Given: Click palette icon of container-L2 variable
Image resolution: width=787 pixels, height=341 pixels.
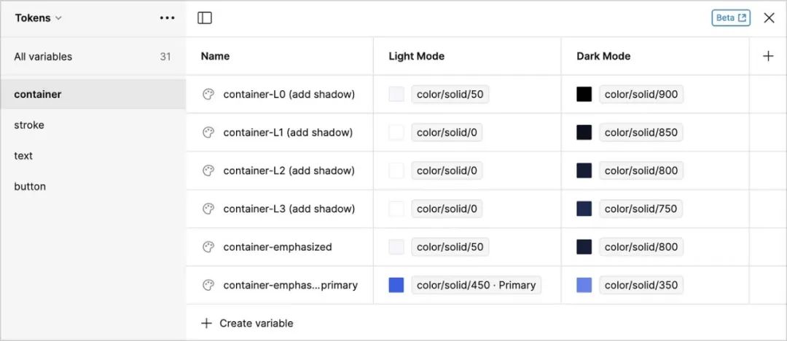Looking at the screenshot, I should pos(208,171).
